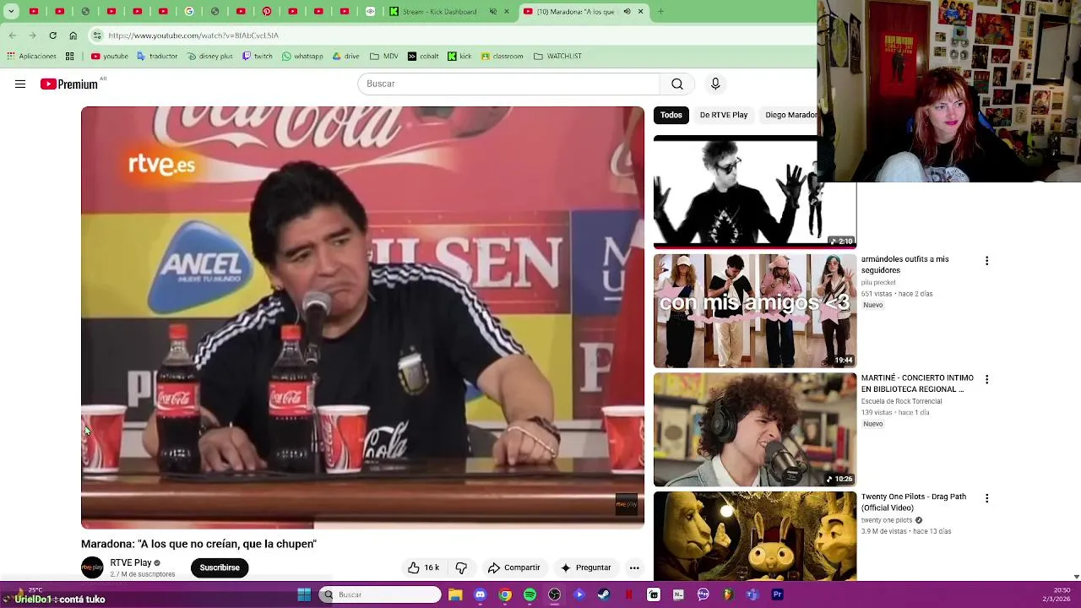Viewport: 1081px width, 608px height.
Task: Open the 'con mis amigos' 19:44 thumbnail
Action: (x=755, y=311)
